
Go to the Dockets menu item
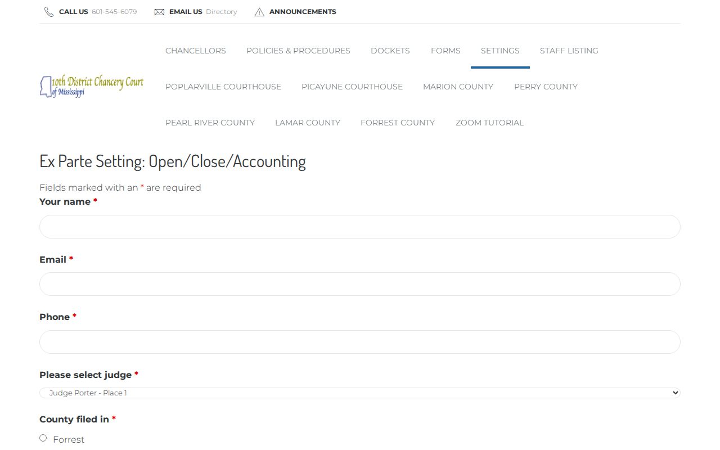(x=390, y=51)
